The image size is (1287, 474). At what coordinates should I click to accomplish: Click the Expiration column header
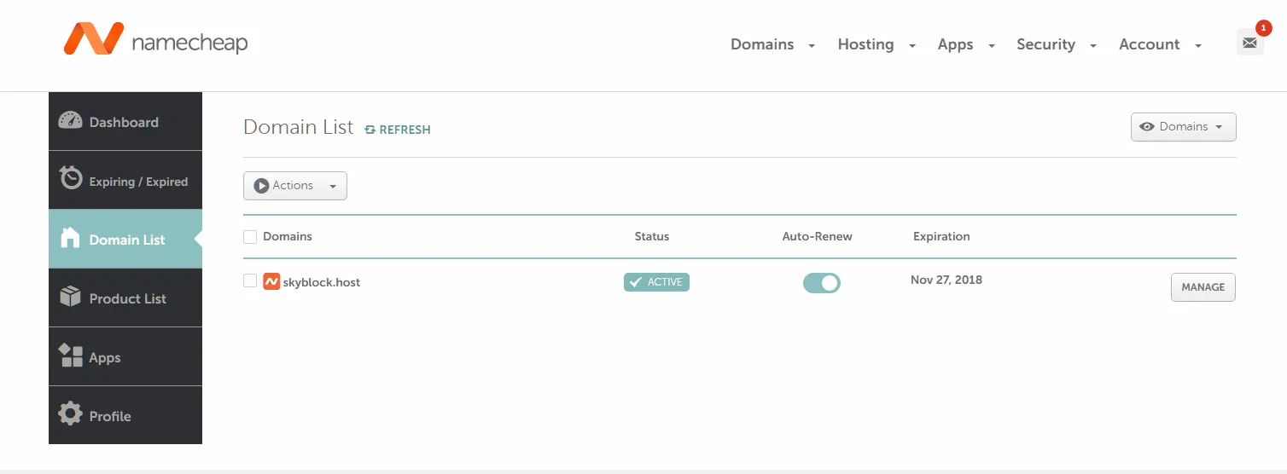[941, 236]
